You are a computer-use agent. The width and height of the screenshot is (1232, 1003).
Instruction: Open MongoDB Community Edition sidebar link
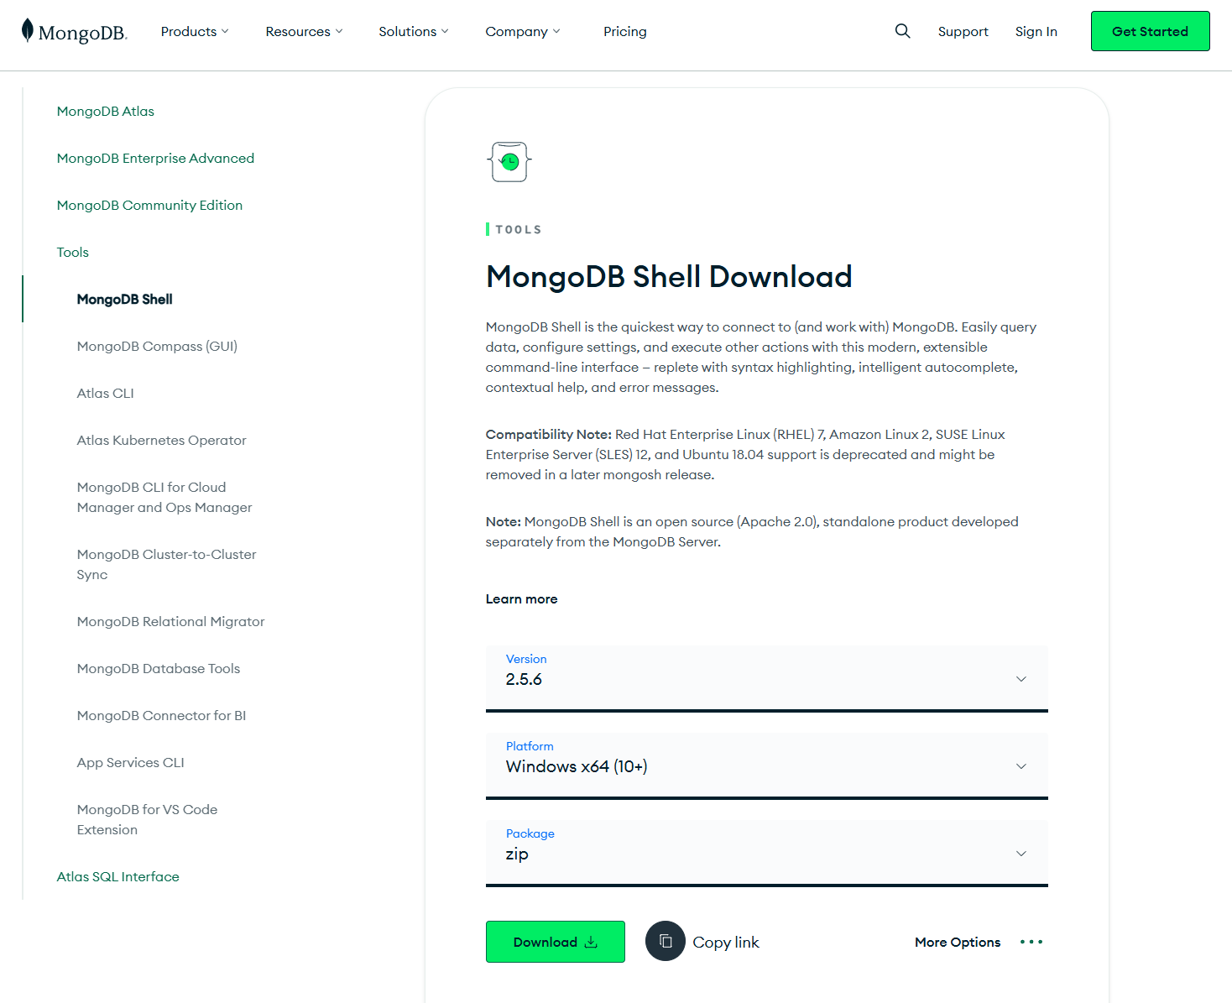149,205
